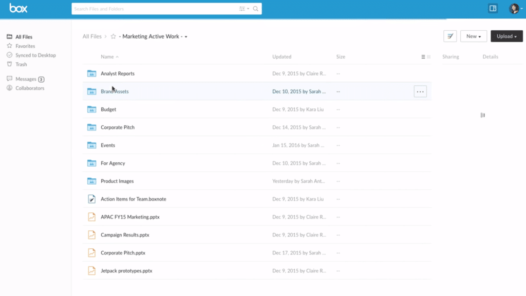Open the Upload dropdown button
The image size is (526, 296).
point(506,36)
